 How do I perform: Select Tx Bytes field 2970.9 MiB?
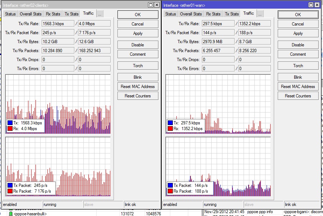218,41
